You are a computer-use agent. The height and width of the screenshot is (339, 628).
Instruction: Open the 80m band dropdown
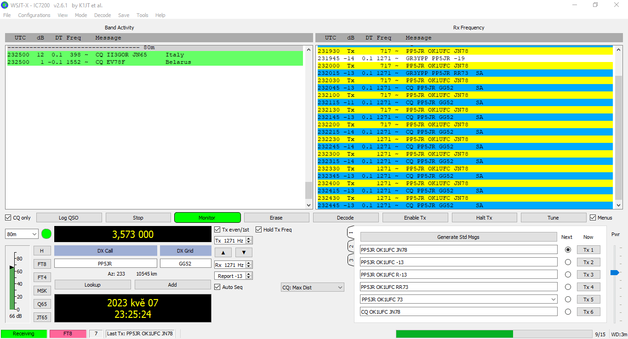coord(22,234)
